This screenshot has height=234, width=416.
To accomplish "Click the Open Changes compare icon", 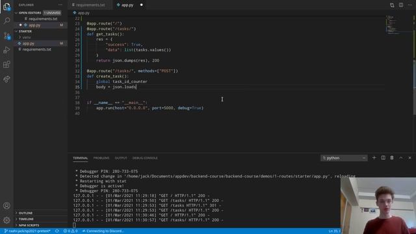I will tap(392, 5).
